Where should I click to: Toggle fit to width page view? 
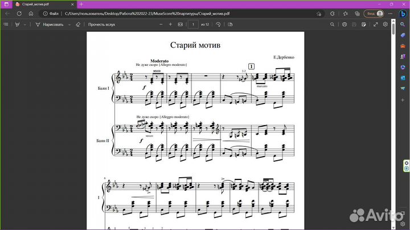tap(181, 24)
